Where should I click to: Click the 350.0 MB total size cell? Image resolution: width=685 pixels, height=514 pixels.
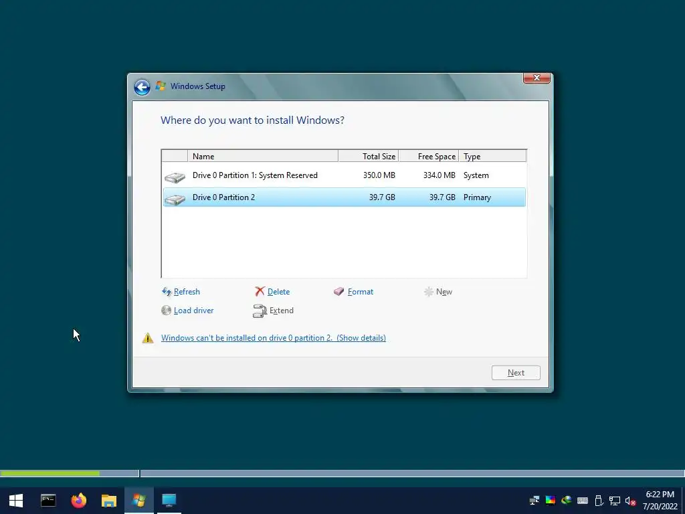[x=379, y=175]
